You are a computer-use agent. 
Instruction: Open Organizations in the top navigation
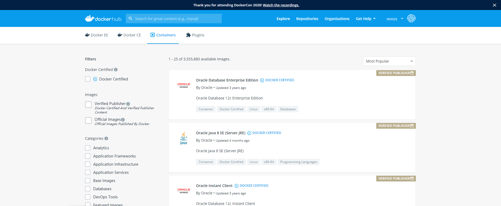pyautogui.click(x=337, y=19)
